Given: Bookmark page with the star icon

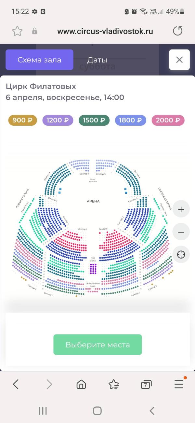Looking at the screenshot, I should (x=17, y=31).
